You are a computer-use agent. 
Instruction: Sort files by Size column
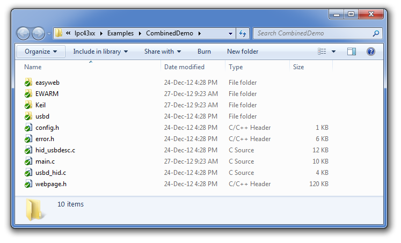298,67
